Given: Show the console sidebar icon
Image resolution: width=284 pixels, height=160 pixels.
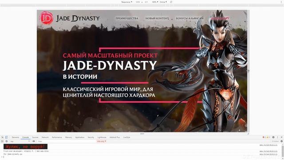Looking at the screenshot, I should pos(2,141).
